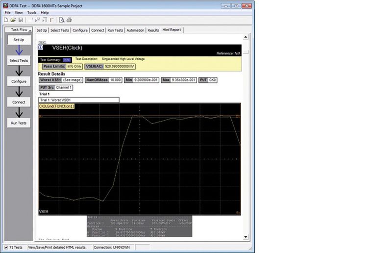Click the Run Tests task flow button
The height and width of the screenshot is (253, 392).
pyautogui.click(x=19, y=123)
